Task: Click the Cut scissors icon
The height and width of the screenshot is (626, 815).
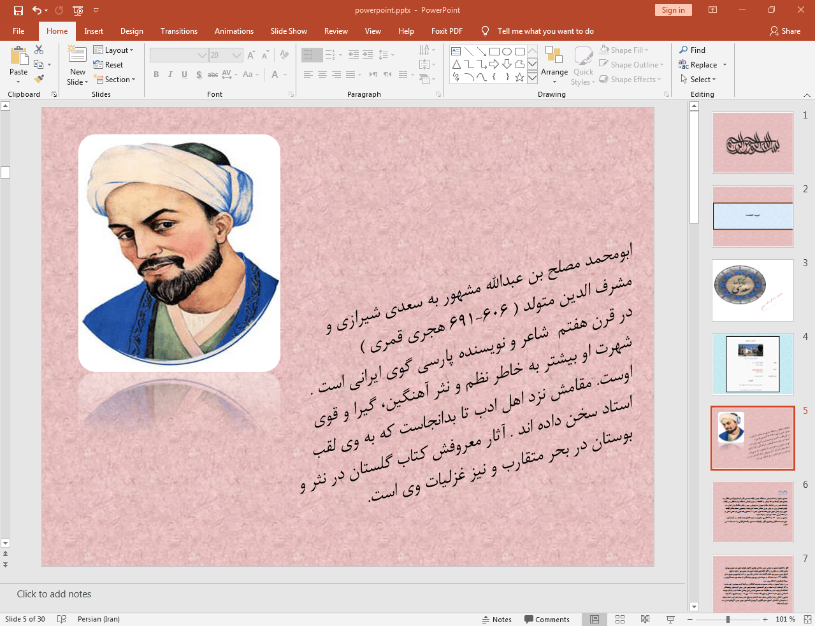Action: pyautogui.click(x=39, y=50)
